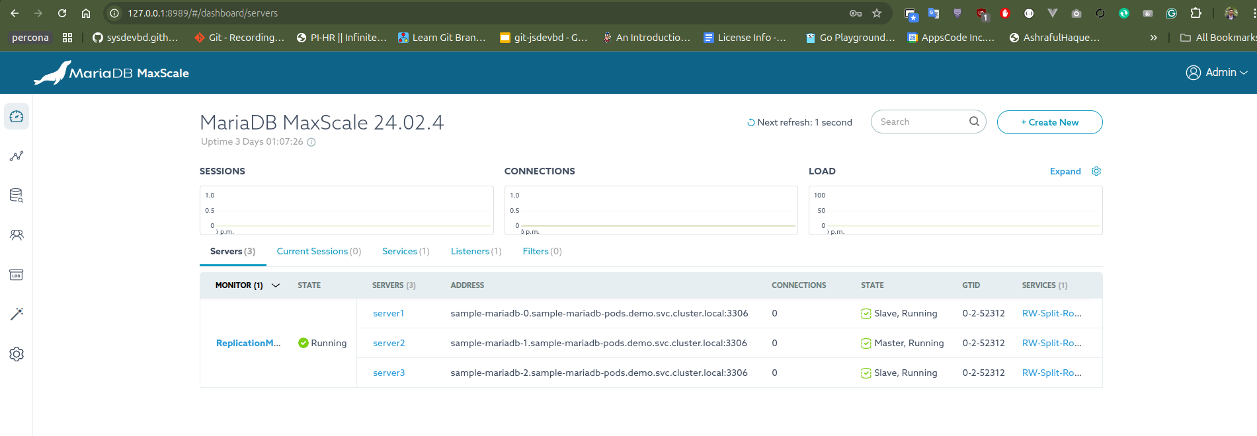This screenshot has height=436, width=1257.
Task: Show hidden bookmarks via the chevron
Action: click(x=1154, y=38)
